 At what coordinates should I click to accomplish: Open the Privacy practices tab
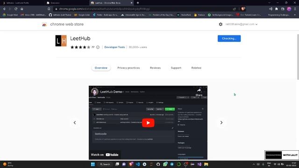tap(128, 68)
